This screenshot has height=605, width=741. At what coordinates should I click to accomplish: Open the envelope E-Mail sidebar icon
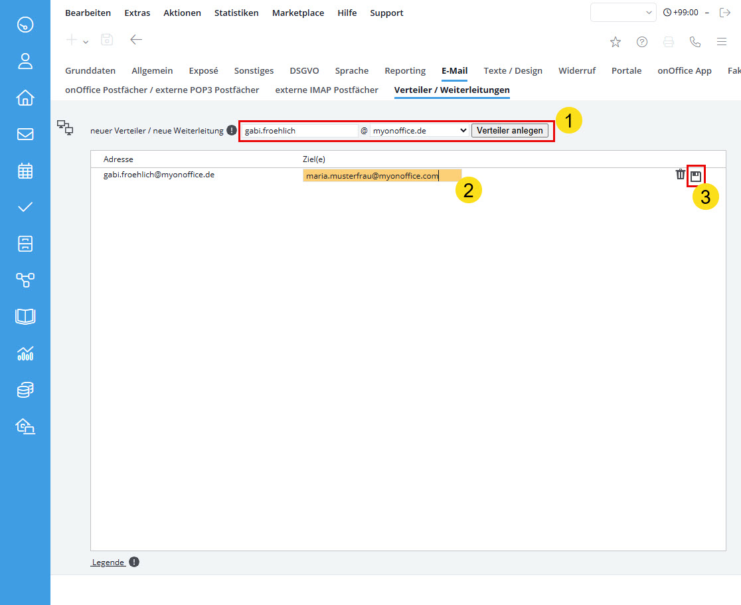(25, 134)
